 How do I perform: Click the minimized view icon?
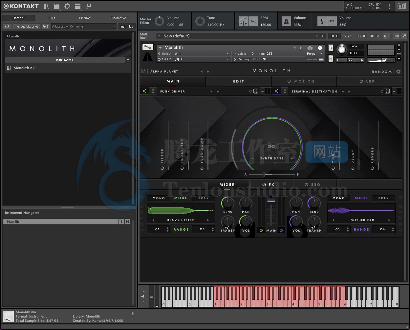[x=88, y=6]
